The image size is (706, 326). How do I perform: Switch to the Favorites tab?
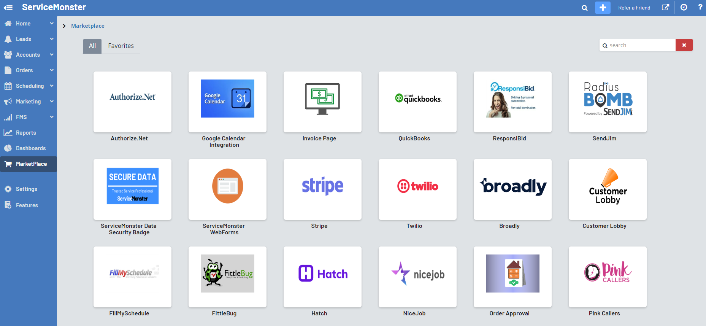coord(121,46)
